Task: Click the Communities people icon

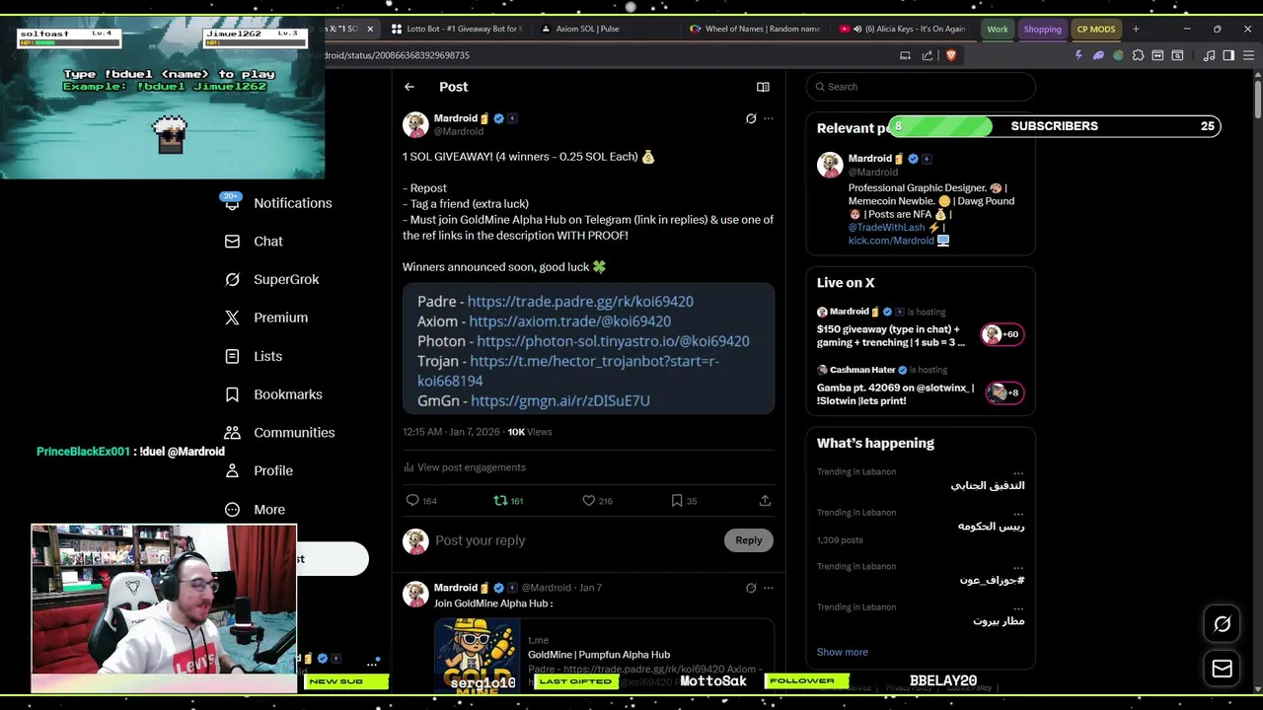Action: tap(232, 433)
